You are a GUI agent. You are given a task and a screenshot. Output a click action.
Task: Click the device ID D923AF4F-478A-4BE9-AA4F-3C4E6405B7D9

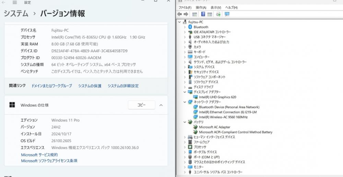pos(89,51)
